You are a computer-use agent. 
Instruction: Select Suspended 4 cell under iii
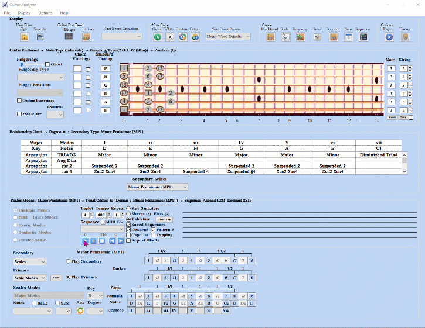pos(196,172)
